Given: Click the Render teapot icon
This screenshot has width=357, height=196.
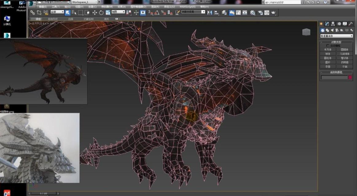Looking at the screenshot, I should point(273,13).
